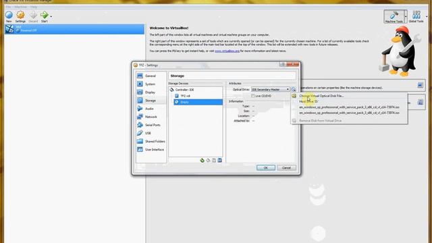This screenshot has height=243, width=432.
Task: Follow the www.virtualbox.org link
Action: point(227,51)
